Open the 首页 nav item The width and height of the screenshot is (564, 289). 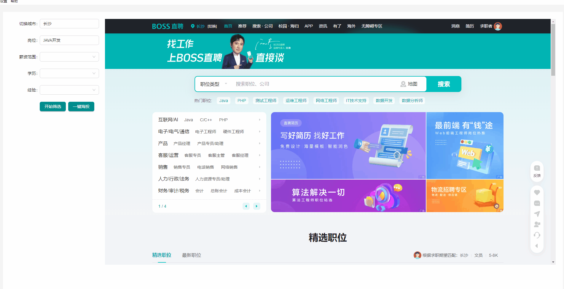[x=228, y=26]
